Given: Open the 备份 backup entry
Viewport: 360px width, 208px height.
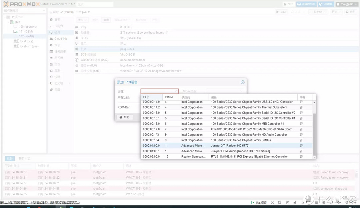Looking at the screenshot, I should click(x=55, y=64).
